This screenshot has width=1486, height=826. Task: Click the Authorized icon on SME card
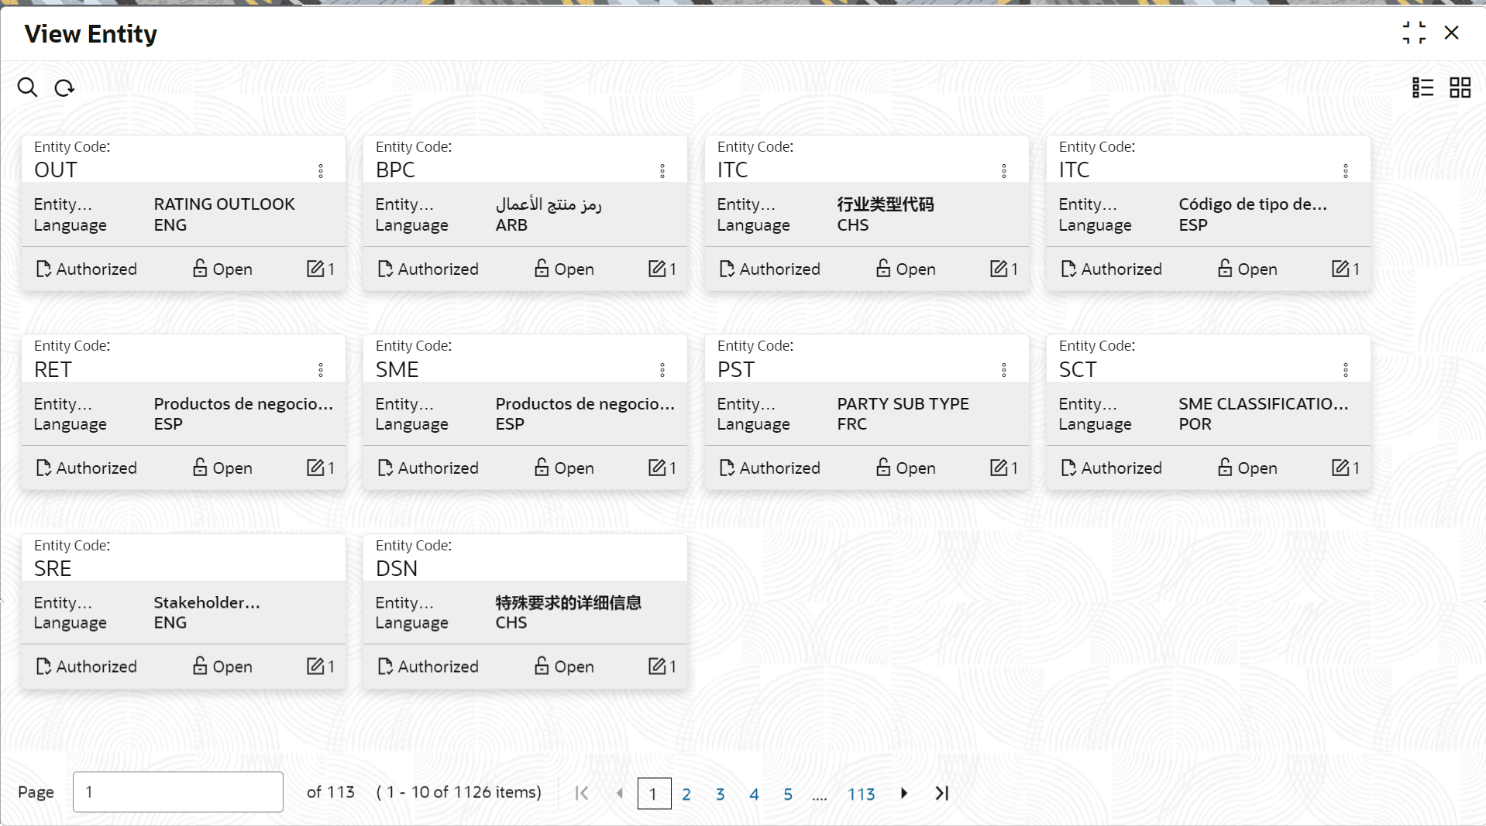385,468
